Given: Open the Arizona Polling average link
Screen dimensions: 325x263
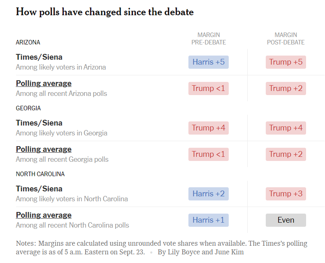Looking at the screenshot, I should 44,84.
